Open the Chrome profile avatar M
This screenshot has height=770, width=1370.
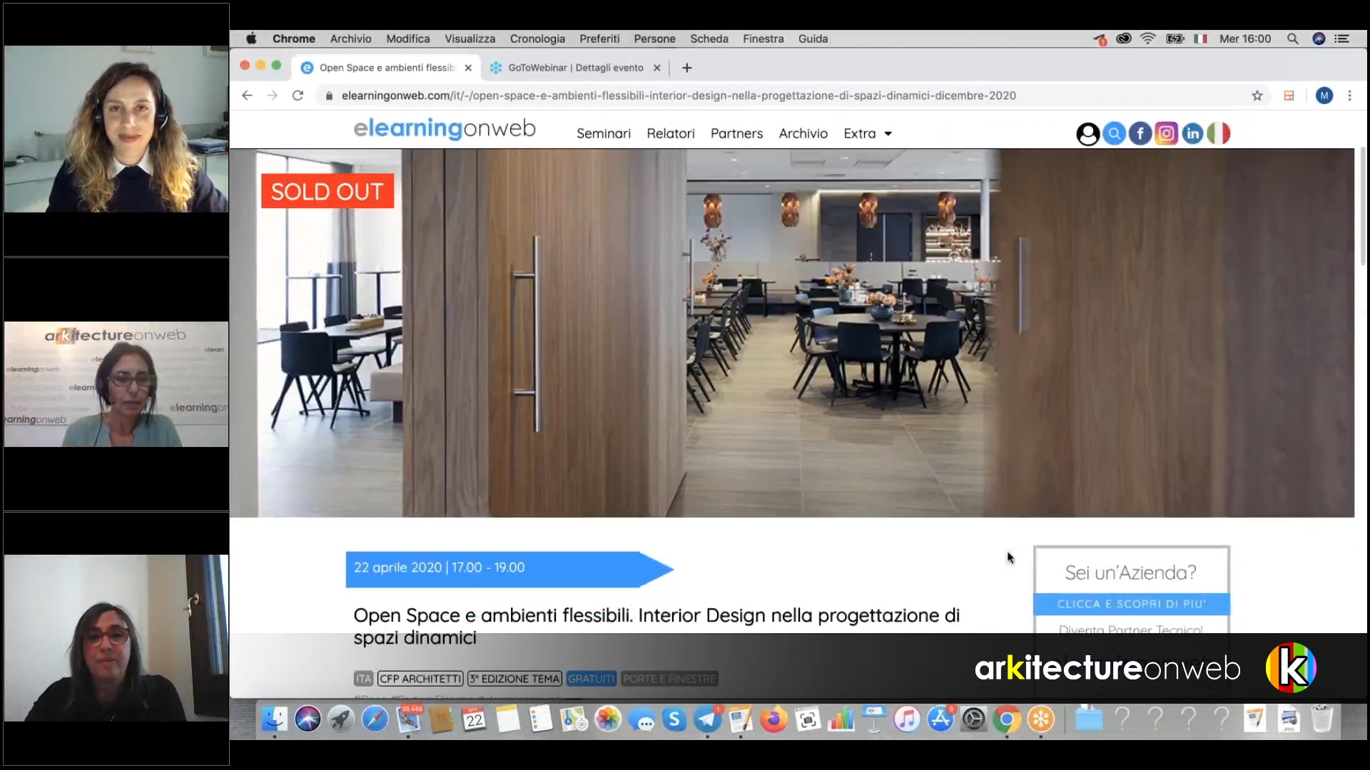point(1324,96)
